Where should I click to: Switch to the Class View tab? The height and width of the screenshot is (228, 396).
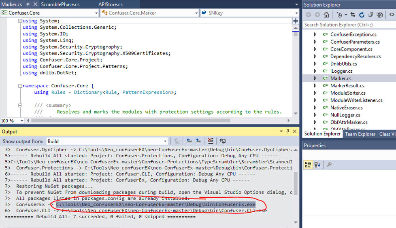tap(387, 134)
